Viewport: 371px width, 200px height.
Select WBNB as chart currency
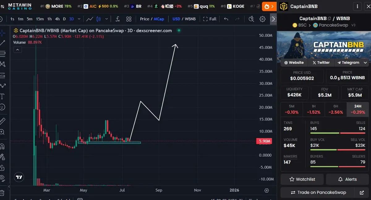tap(190, 19)
